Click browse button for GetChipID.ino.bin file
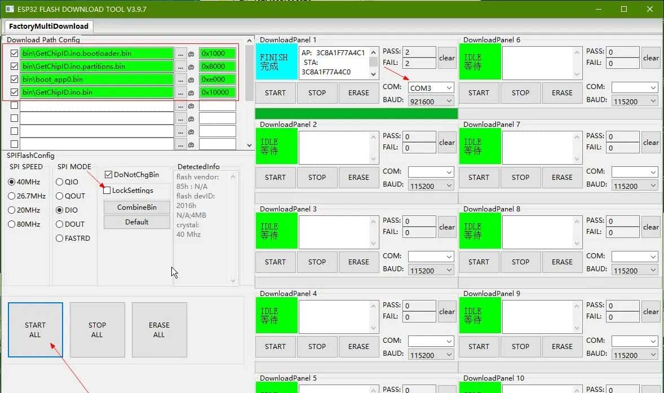Viewport: 664px width, 393px height. coord(180,92)
